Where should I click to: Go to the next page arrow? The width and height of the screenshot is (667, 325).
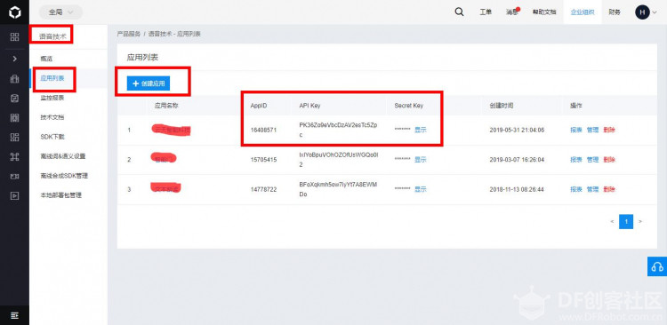[640, 221]
